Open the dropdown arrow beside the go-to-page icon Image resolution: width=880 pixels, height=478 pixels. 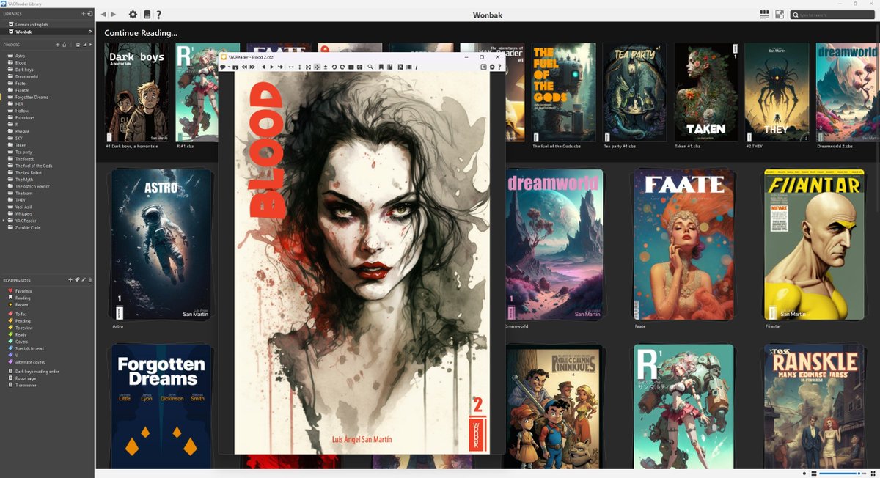(x=228, y=67)
